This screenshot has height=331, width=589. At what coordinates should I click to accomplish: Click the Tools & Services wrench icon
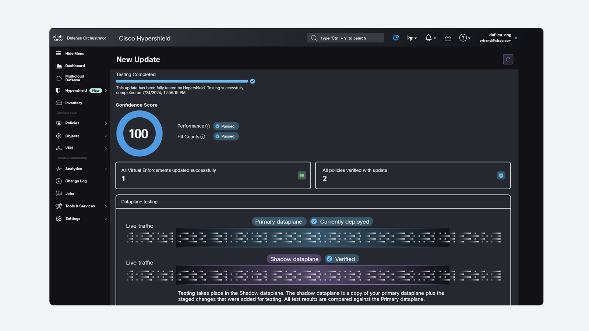pos(59,206)
